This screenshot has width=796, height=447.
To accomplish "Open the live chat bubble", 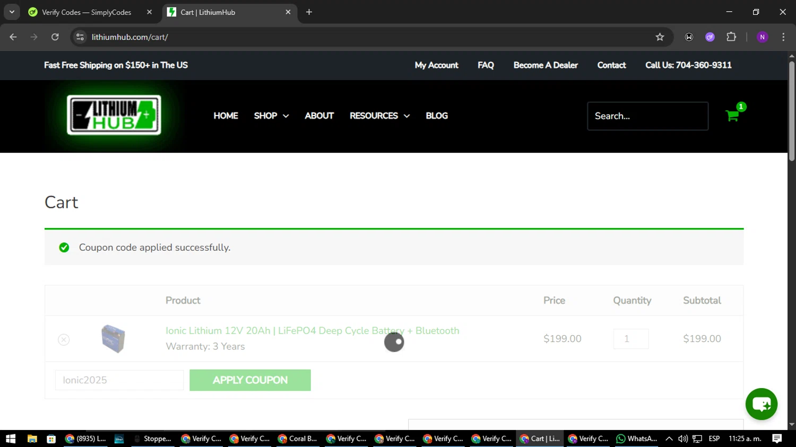I will pos(762,404).
